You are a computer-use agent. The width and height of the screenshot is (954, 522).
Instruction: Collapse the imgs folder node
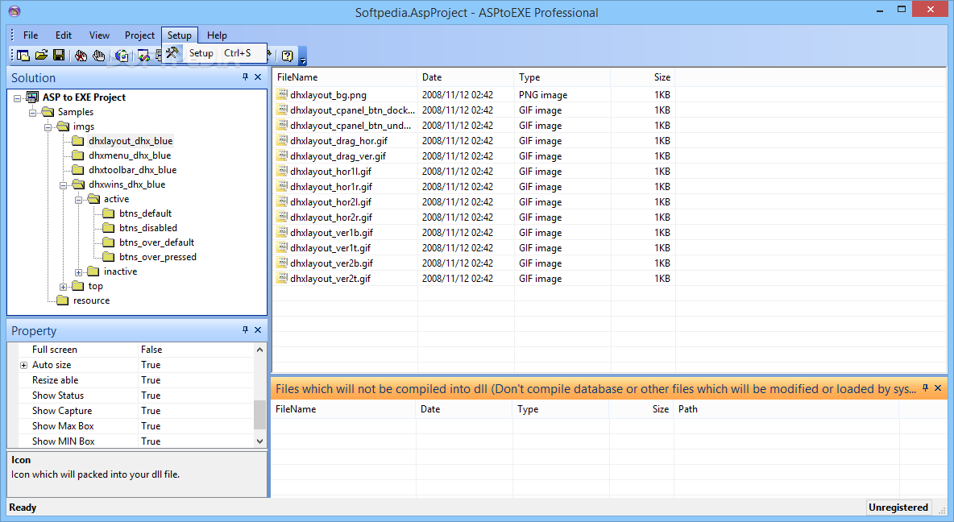click(x=48, y=127)
